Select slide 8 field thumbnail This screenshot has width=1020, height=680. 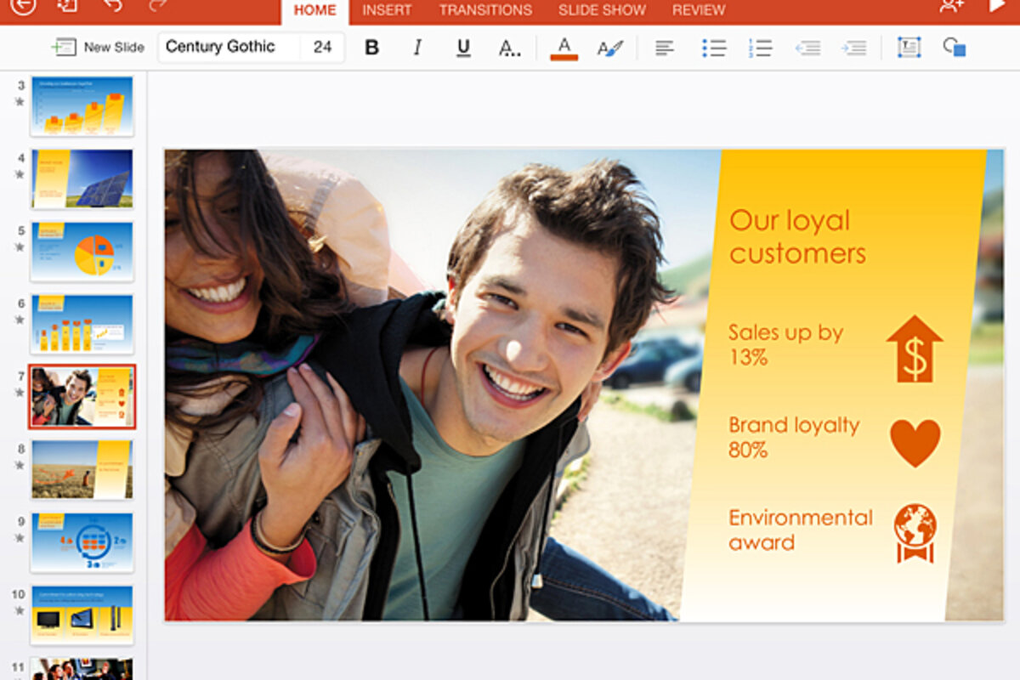tap(82, 469)
